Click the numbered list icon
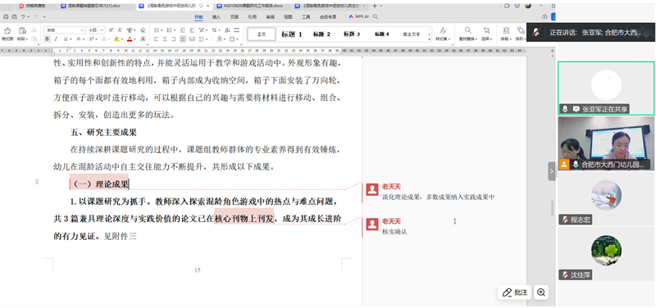Screen dimensions: 656x308 click(169, 30)
